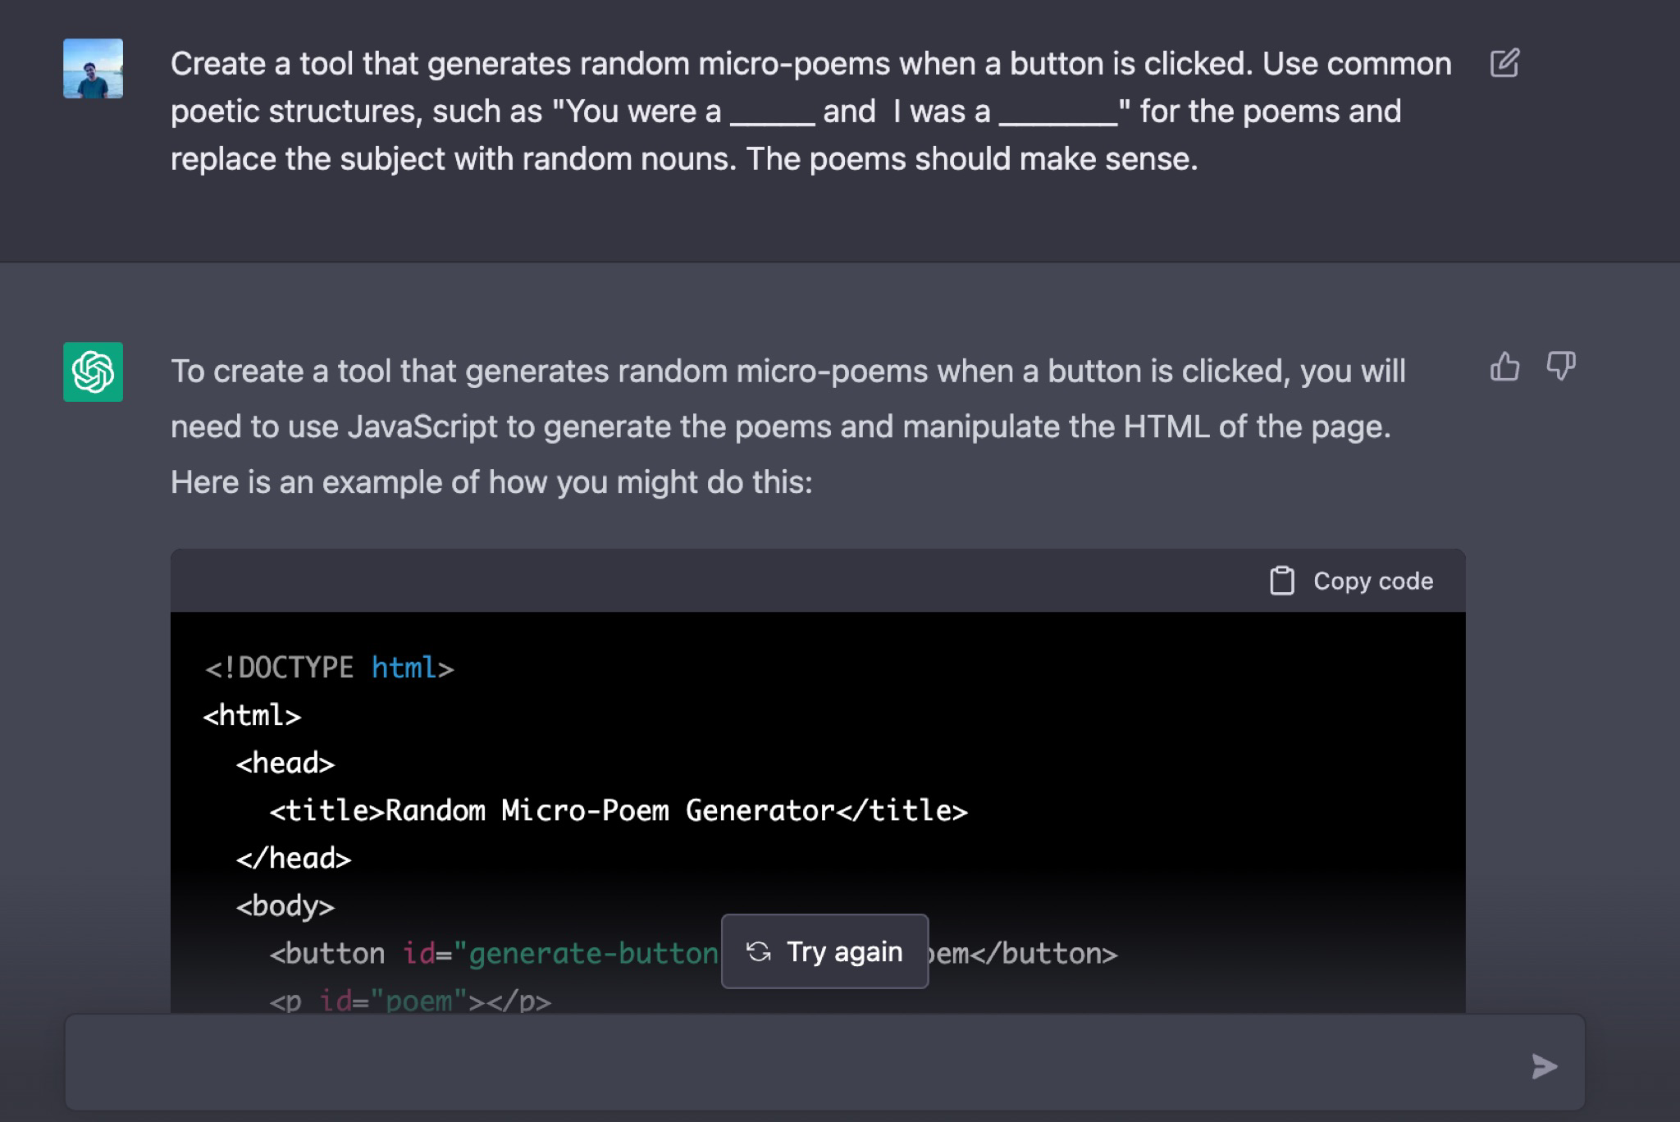This screenshot has width=1680, height=1122.
Task: Click the send message arrow icon
Action: coord(1544,1066)
